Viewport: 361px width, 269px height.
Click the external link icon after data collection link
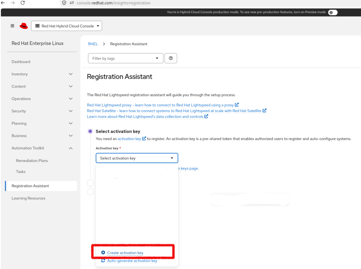click(206, 116)
